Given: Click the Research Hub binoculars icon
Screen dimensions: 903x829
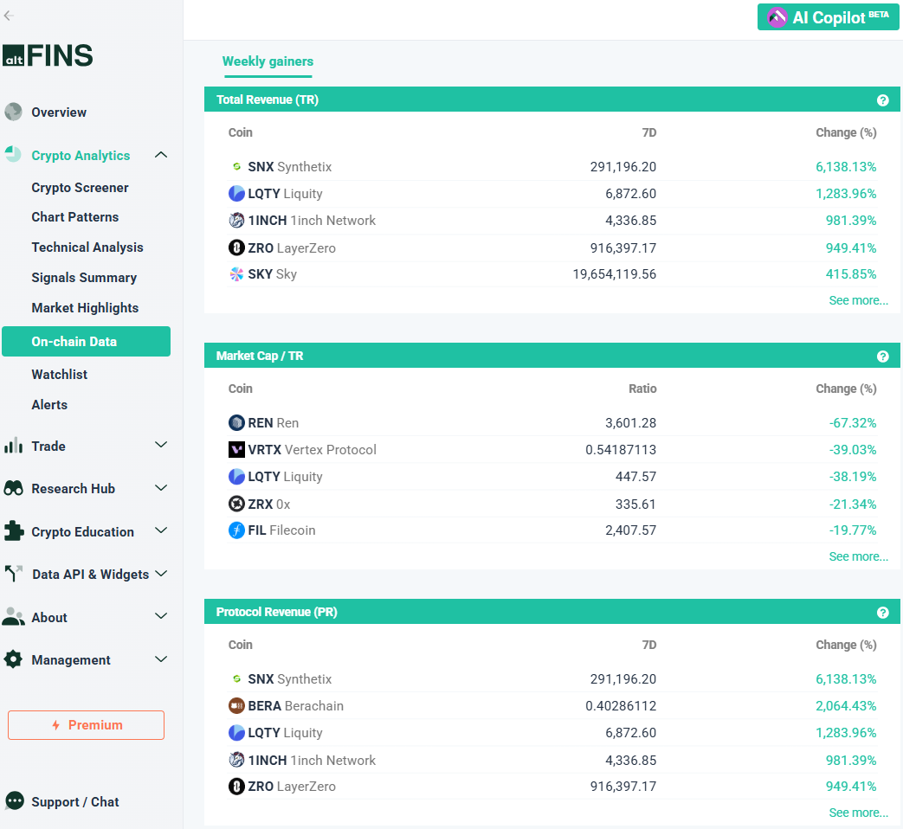Looking at the screenshot, I should click(13, 488).
